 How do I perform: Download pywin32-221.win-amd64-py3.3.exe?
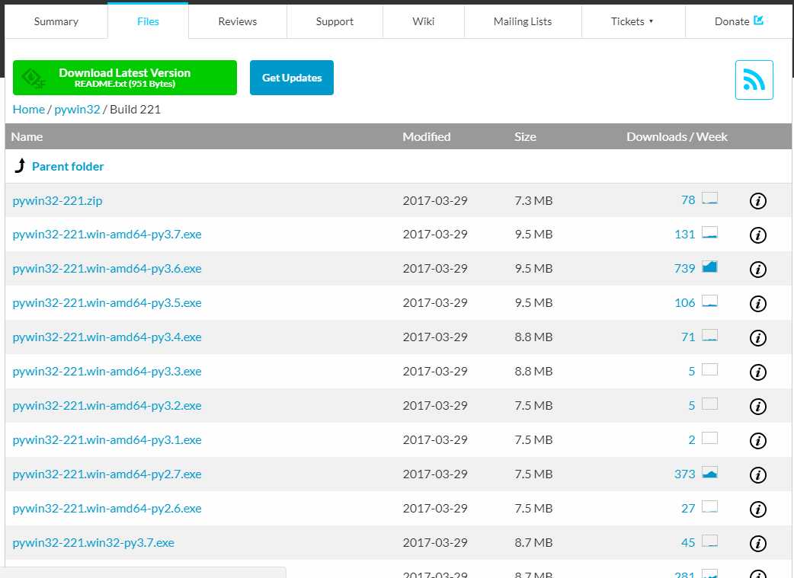pyautogui.click(x=107, y=372)
